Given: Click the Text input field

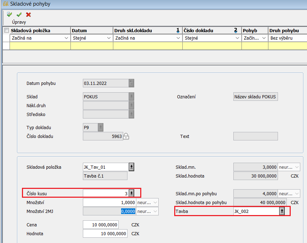Looking at the screenshot, I should (x=255, y=137).
